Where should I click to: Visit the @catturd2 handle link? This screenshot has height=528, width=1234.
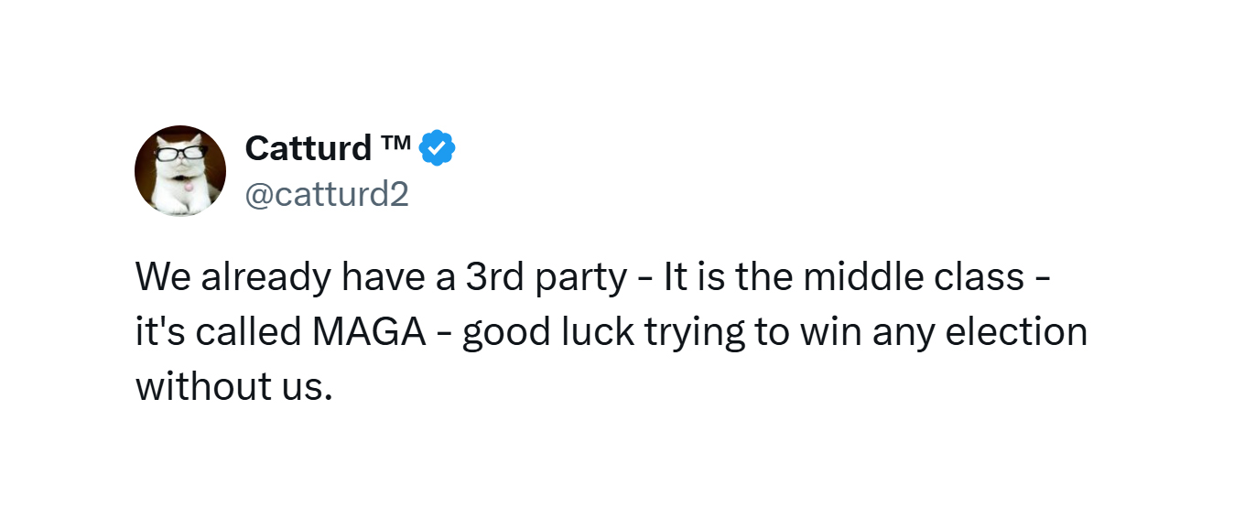327,194
